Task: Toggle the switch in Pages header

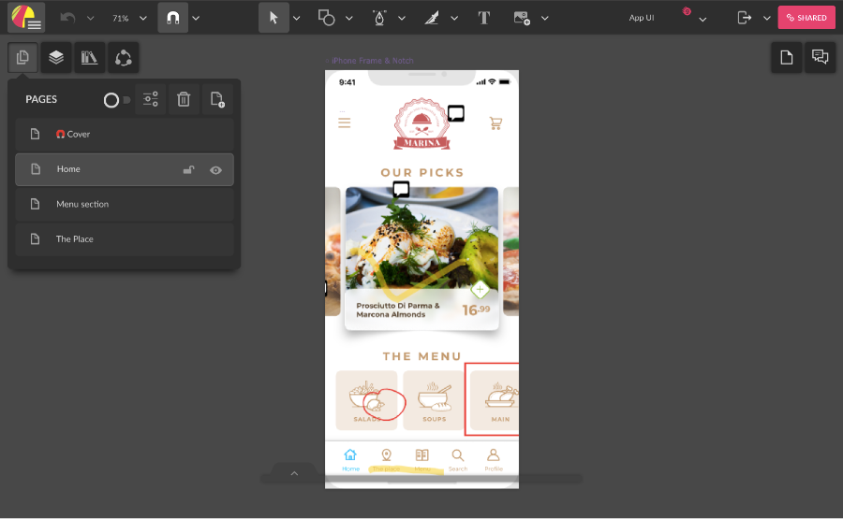Action: pyautogui.click(x=116, y=100)
